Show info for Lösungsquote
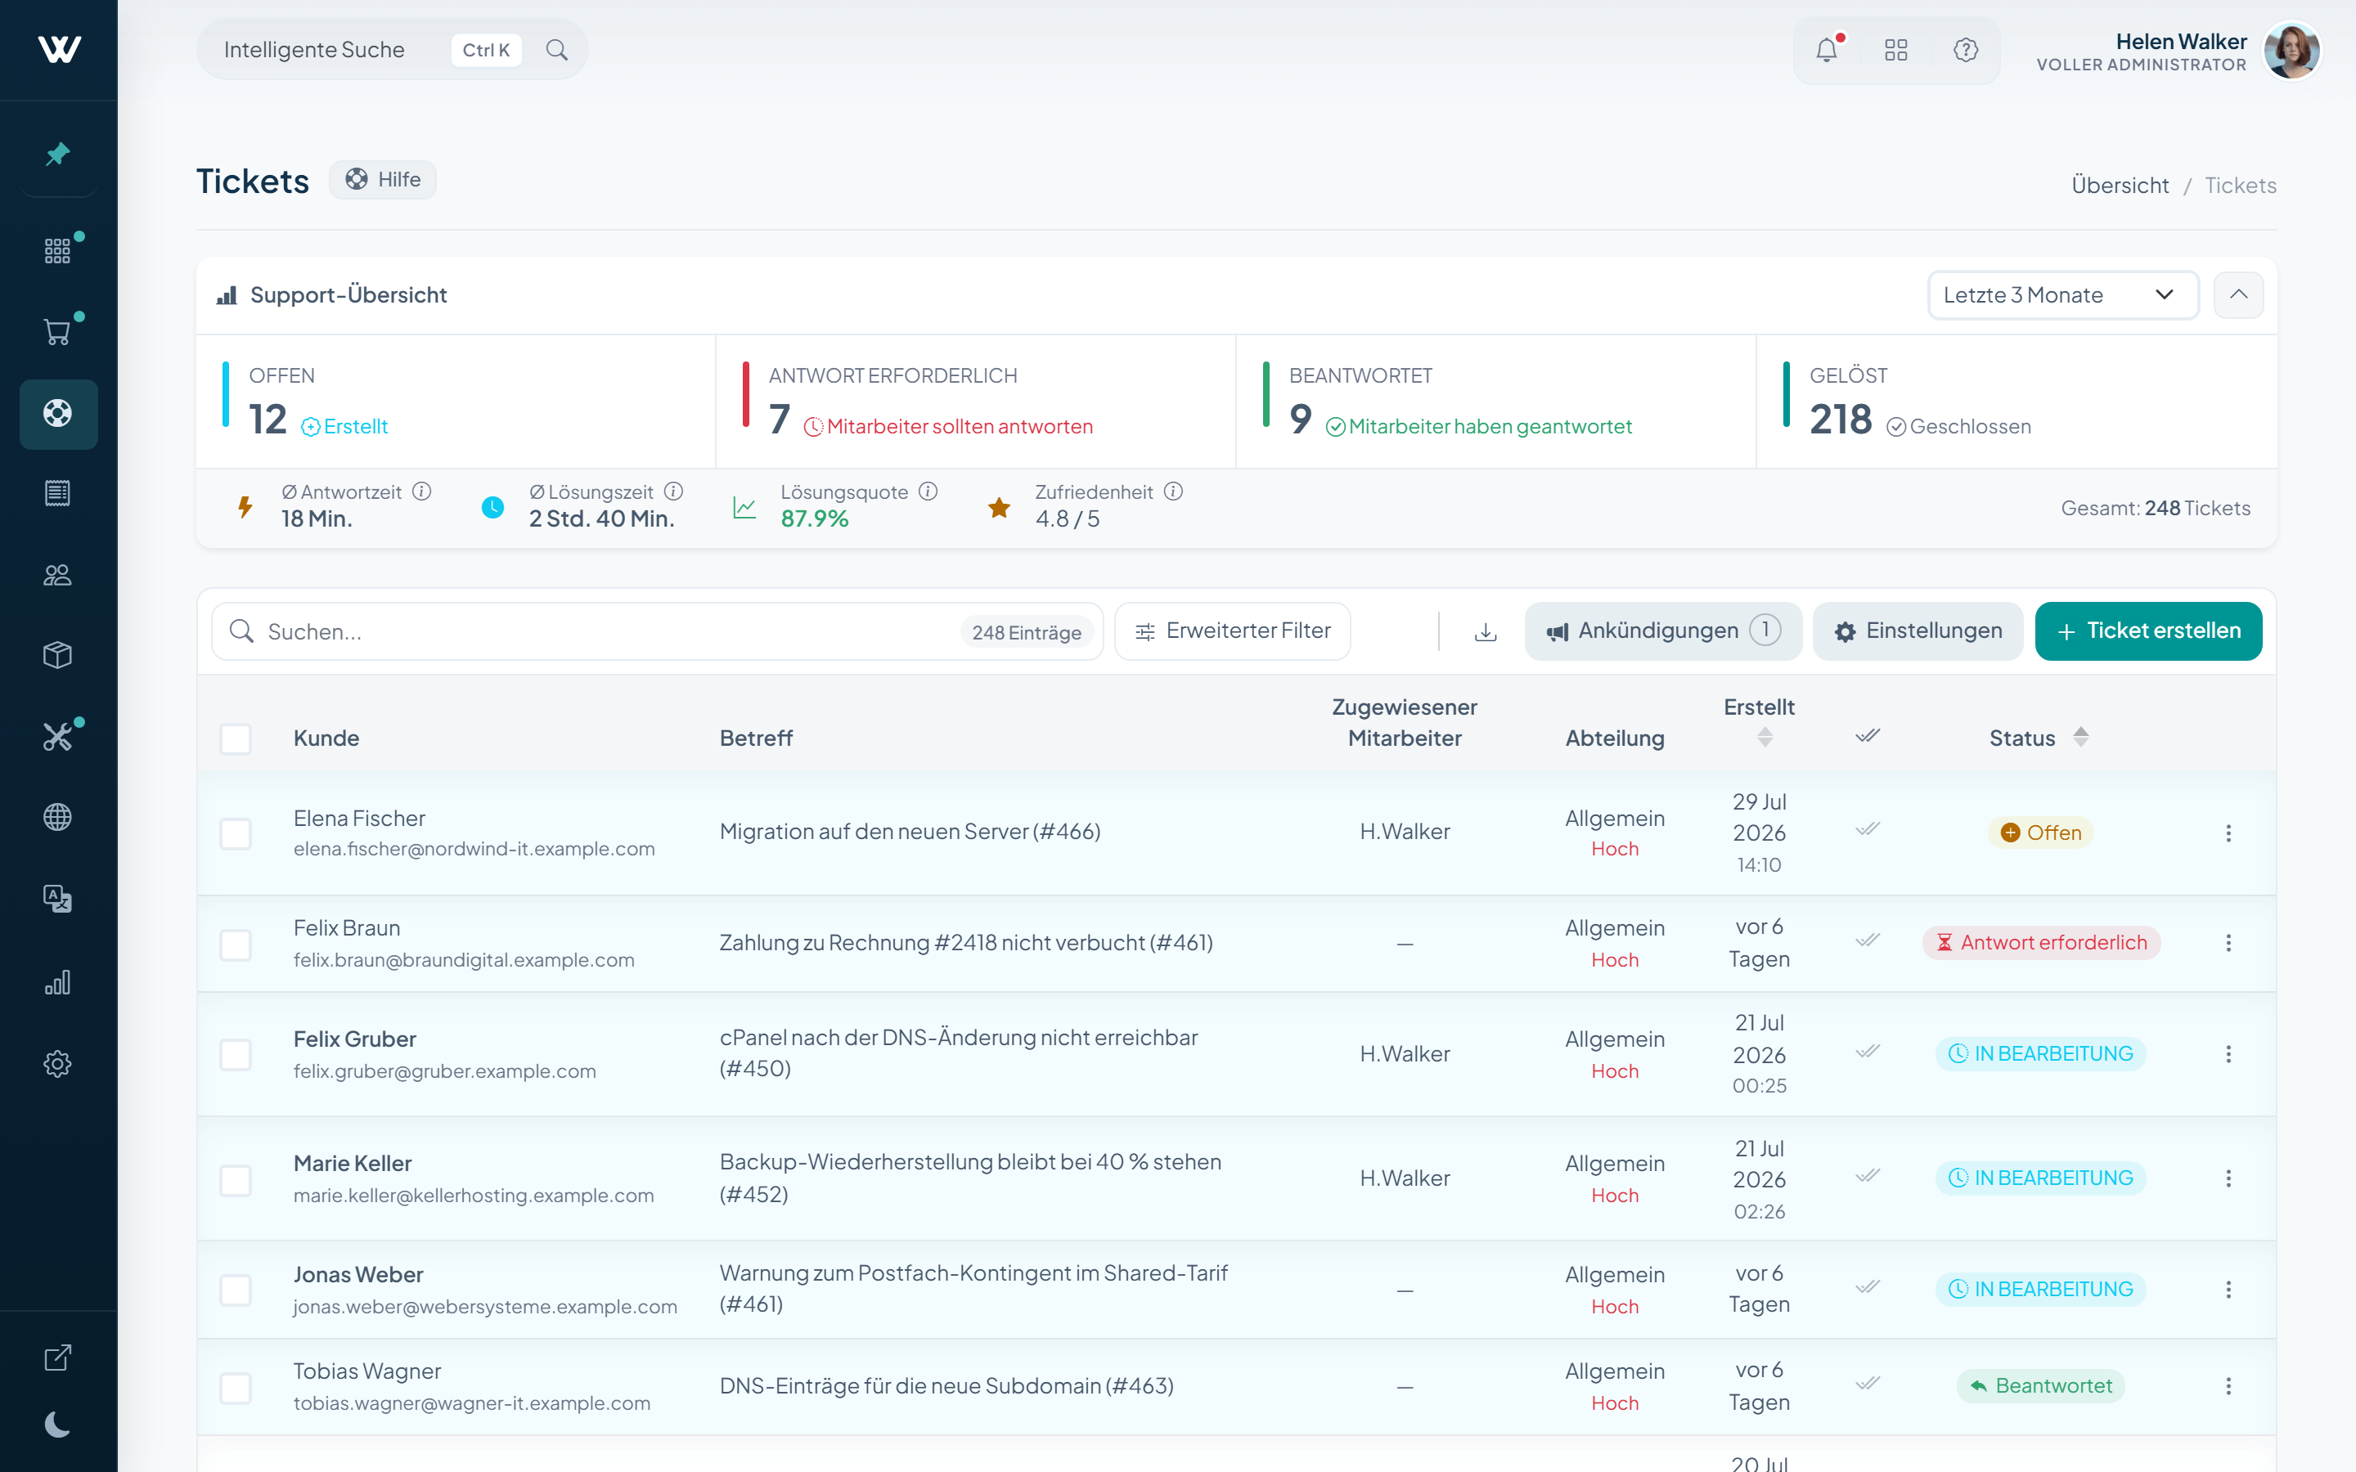The image size is (2356, 1472). point(928,491)
